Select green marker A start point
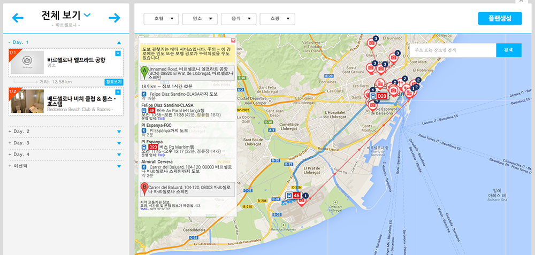 pyautogui.click(x=144, y=72)
